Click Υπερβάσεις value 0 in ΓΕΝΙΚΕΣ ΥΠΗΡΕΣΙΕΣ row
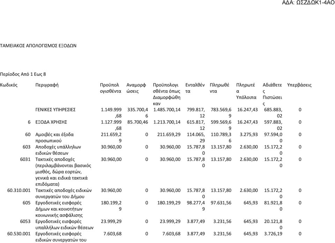Screen dimensions: 335x243 pos(300,110)
